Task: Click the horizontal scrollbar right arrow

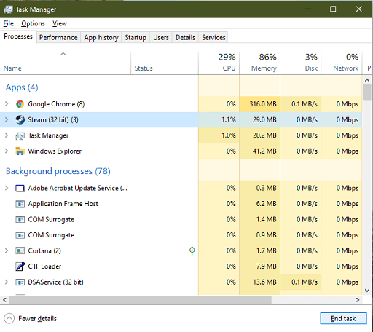Action: (x=358, y=300)
